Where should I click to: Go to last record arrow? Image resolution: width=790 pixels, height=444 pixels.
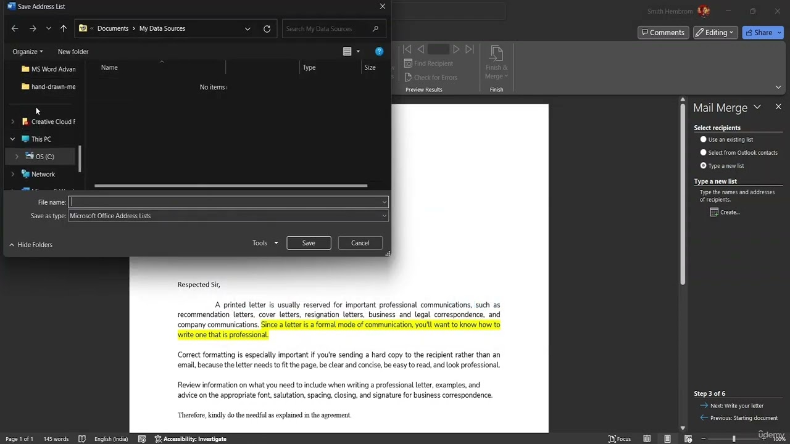470,49
